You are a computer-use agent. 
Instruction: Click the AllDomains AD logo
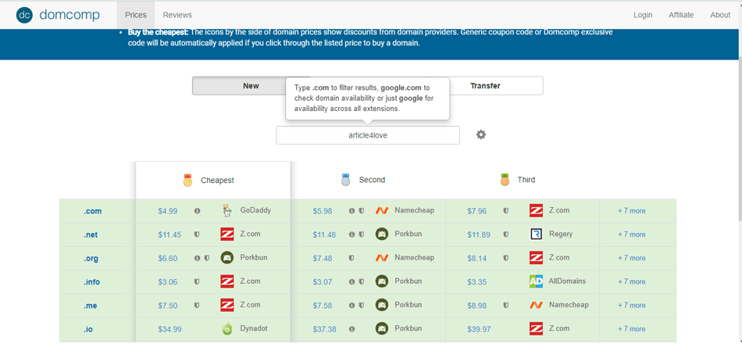coord(536,281)
